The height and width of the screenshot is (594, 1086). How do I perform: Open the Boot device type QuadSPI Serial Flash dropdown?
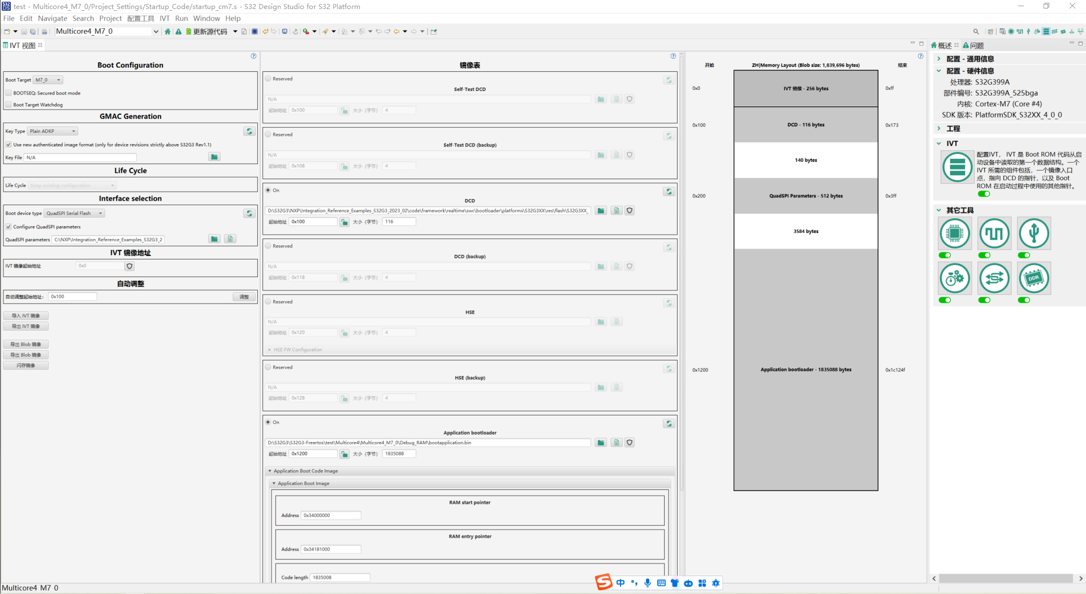point(74,213)
